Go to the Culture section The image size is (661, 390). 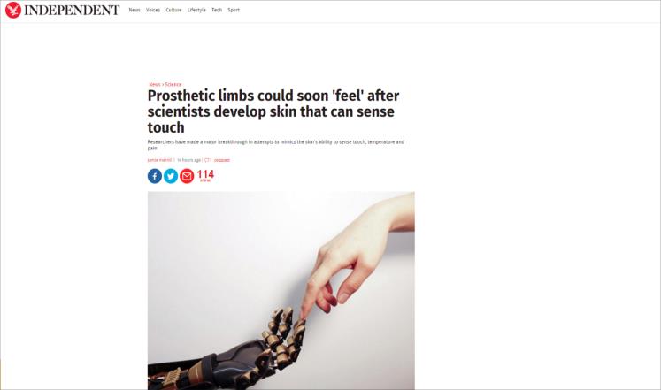click(x=173, y=10)
